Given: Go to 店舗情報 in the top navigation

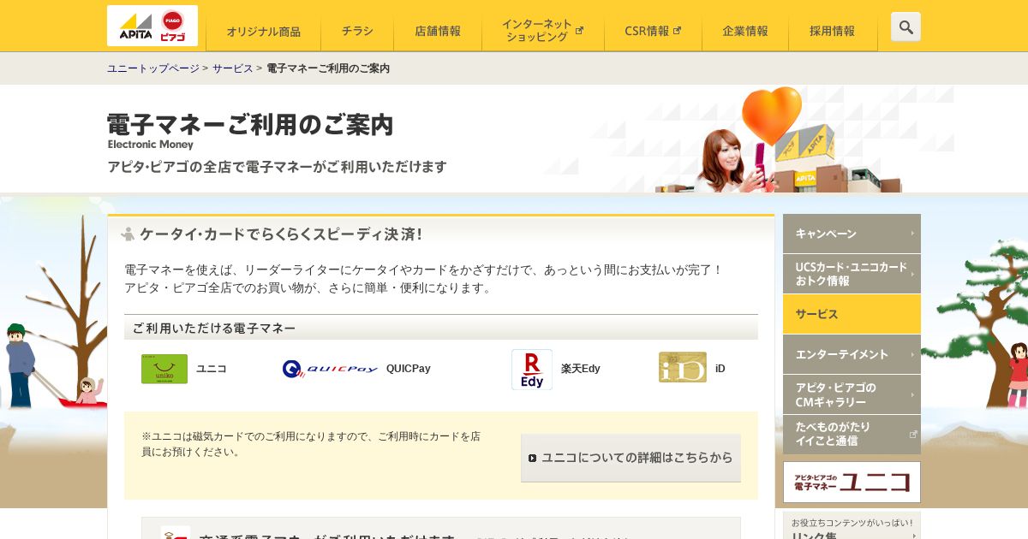Looking at the screenshot, I should [x=438, y=32].
